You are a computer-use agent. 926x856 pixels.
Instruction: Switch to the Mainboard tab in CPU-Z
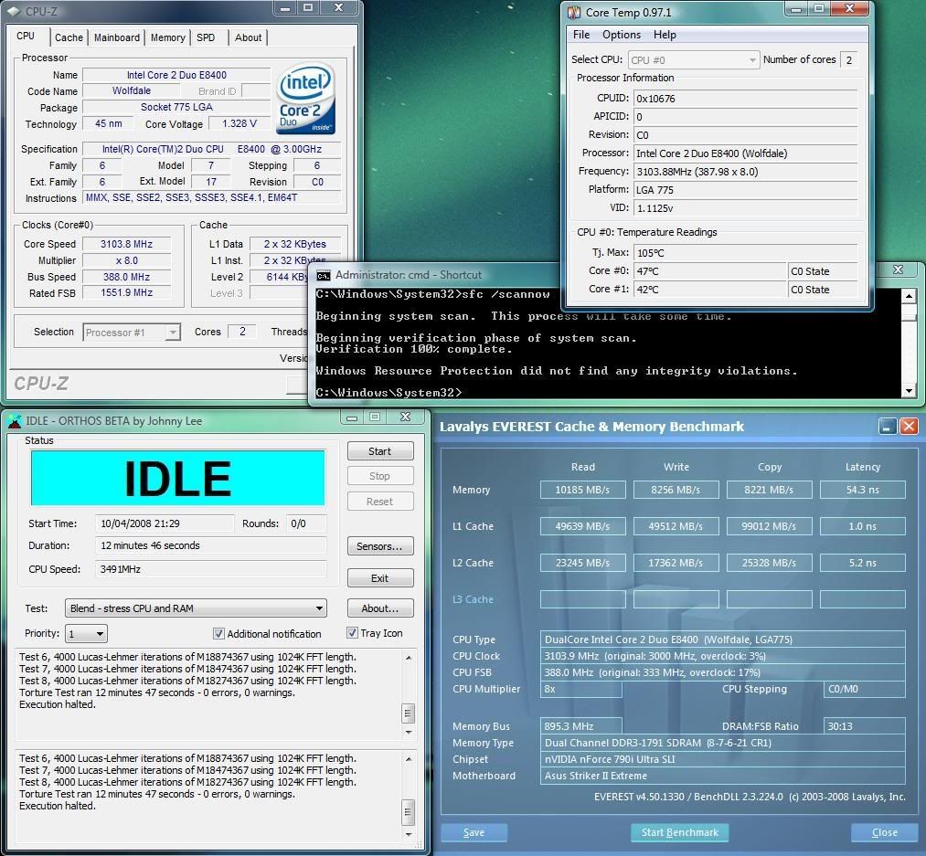click(x=117, y=37)
